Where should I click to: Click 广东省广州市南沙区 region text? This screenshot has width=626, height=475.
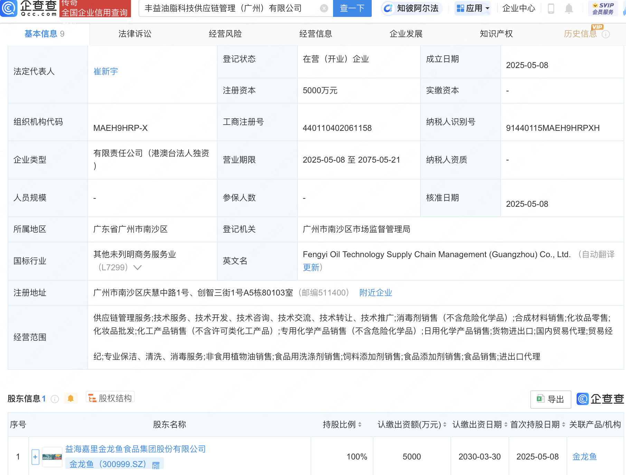tap(131, 229)
